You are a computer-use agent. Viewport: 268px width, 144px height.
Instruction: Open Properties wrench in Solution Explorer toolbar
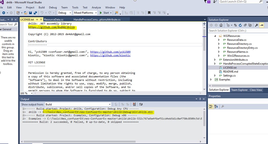(256, 25)
